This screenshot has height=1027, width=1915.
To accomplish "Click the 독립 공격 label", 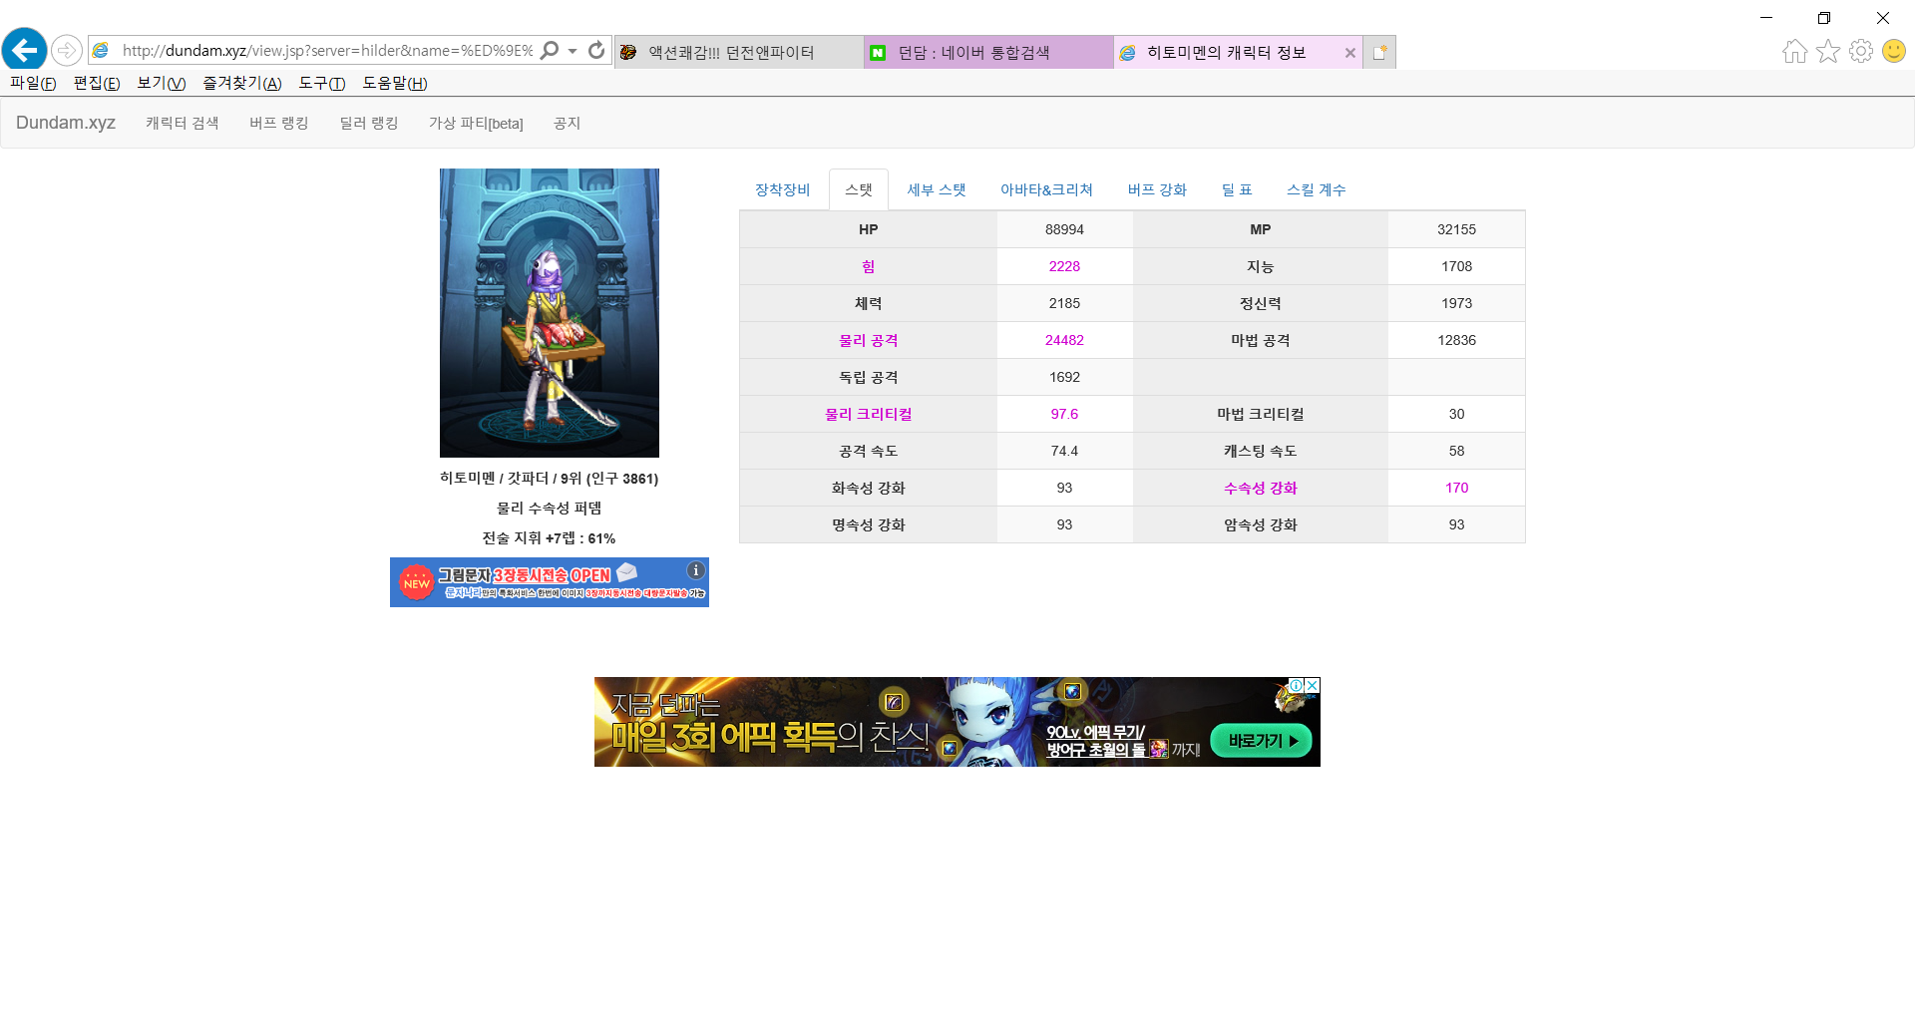I will [869, 377].
